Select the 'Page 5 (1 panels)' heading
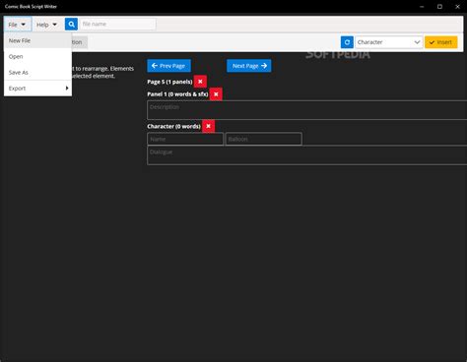Viewport: 467px width, 362px height. click(x=169, y=82)
